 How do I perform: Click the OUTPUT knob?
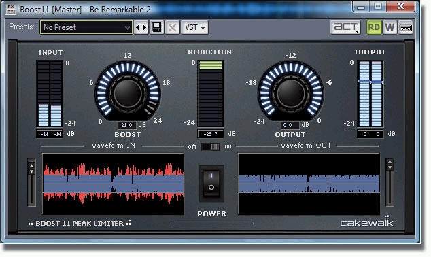(x=290, y=93)
